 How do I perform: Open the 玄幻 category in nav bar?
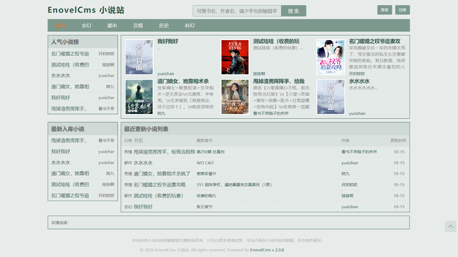click(x=86, y=25)
